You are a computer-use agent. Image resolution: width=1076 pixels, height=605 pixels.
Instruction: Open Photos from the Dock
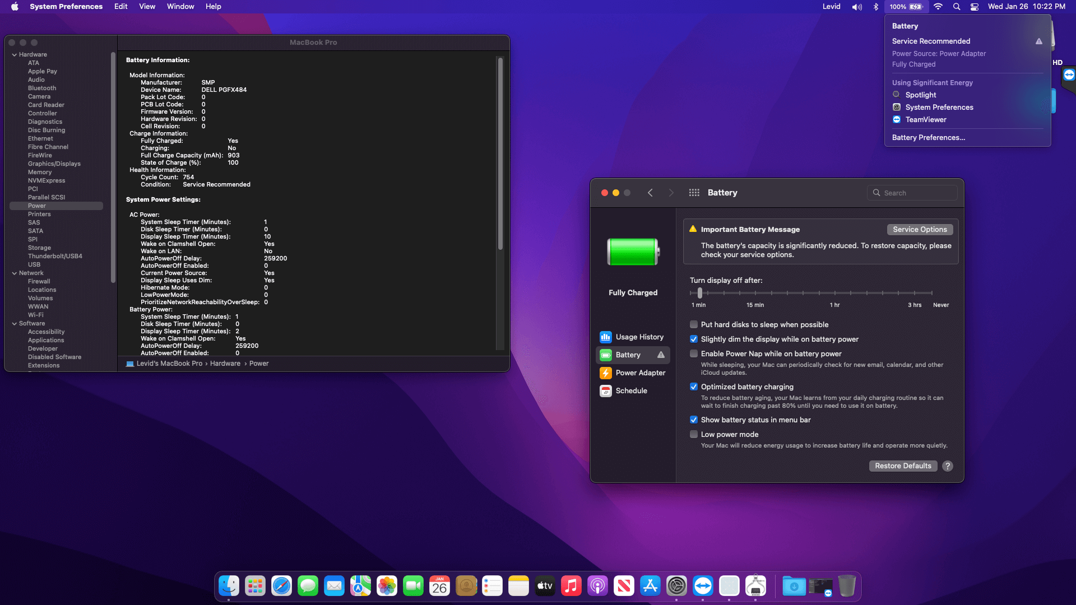tap(387, 587)
